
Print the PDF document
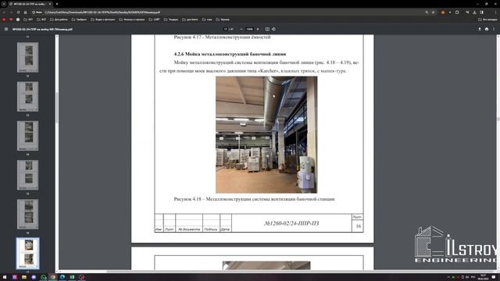pyautogui.click(x=487, y=29)
